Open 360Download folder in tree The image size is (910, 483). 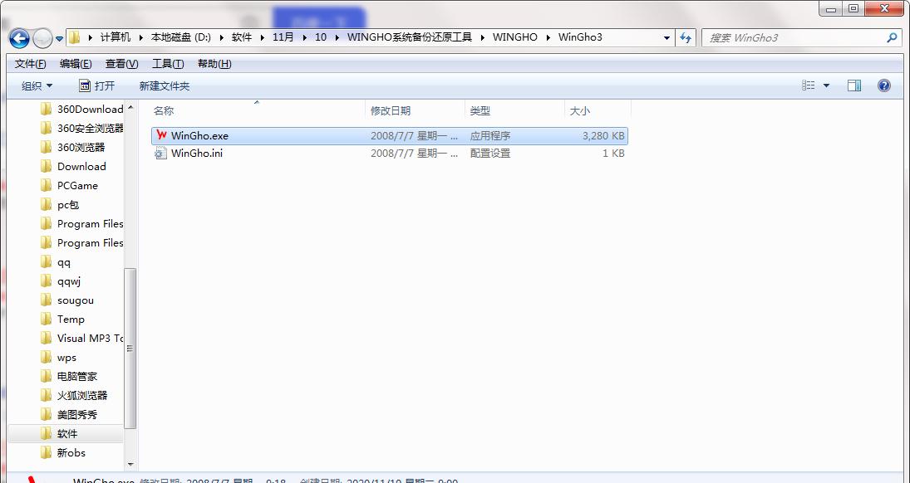click(90, 109)
